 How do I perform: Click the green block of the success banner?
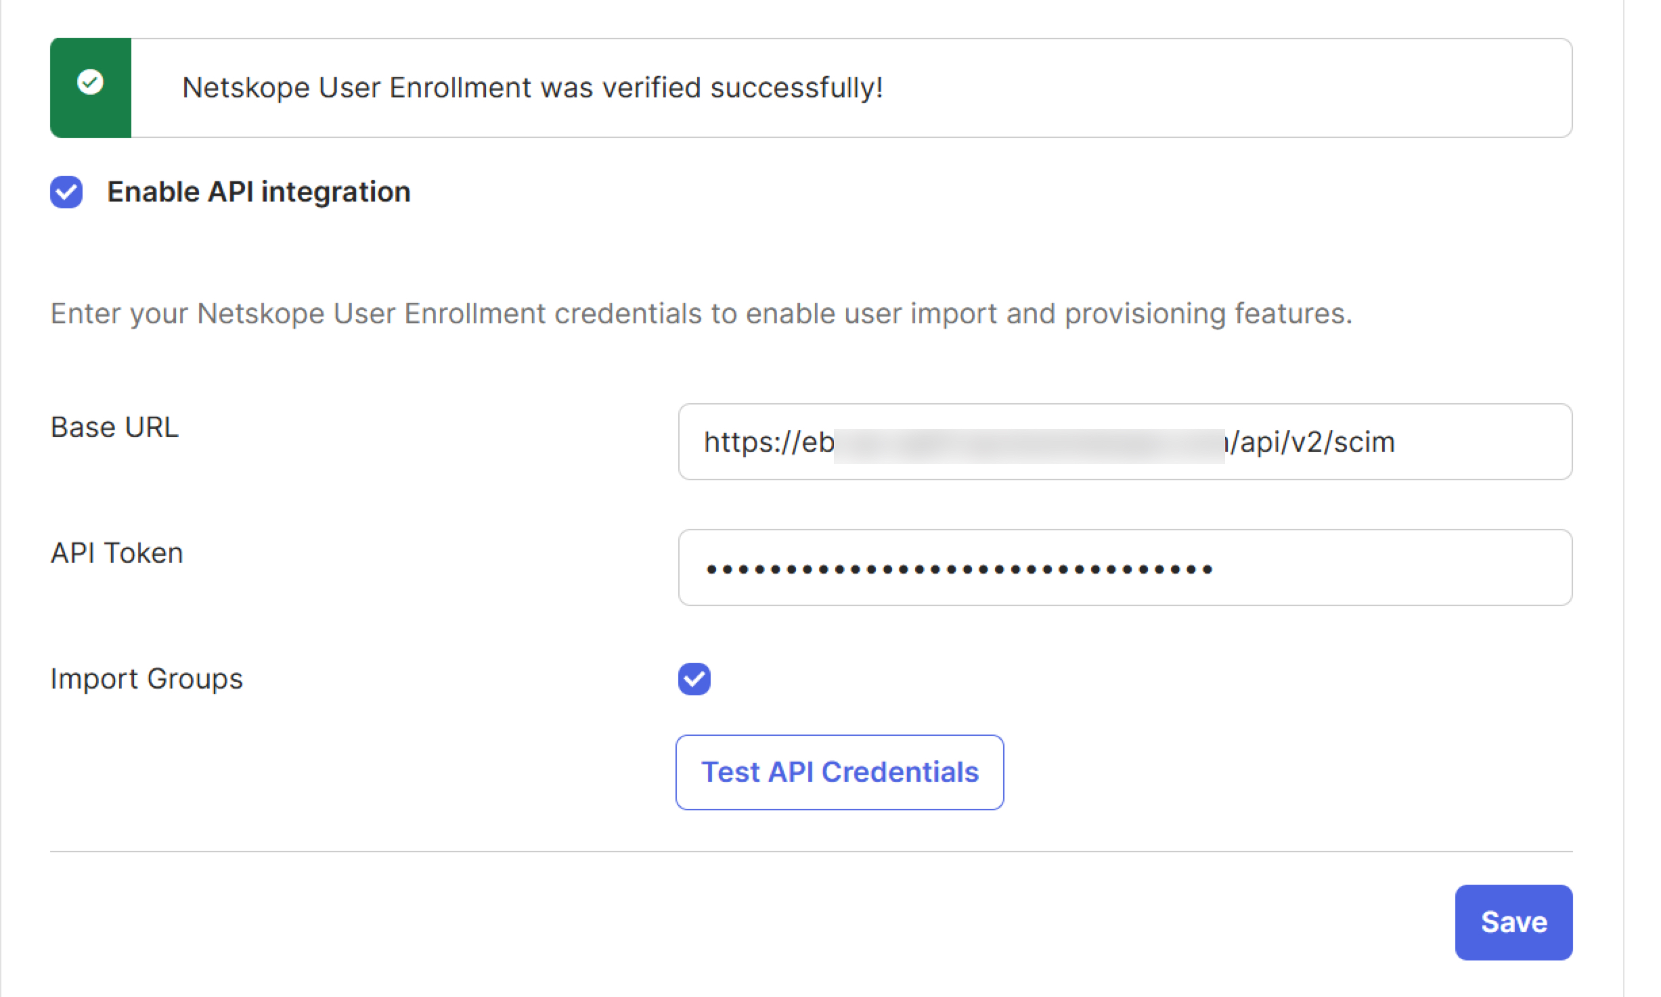[91, 88]
